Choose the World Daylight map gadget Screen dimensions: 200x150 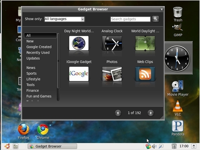click(145, 43)
